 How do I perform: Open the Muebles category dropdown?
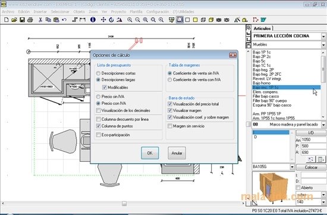pos(323,44)
